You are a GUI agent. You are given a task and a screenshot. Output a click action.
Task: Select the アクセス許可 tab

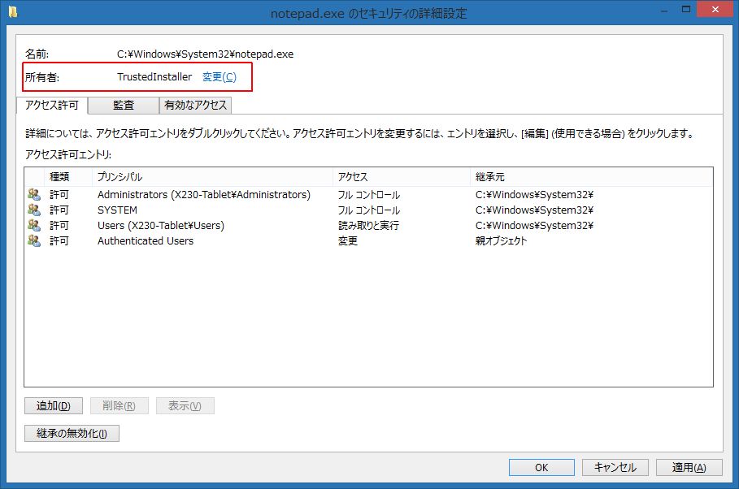coord(52,105)
